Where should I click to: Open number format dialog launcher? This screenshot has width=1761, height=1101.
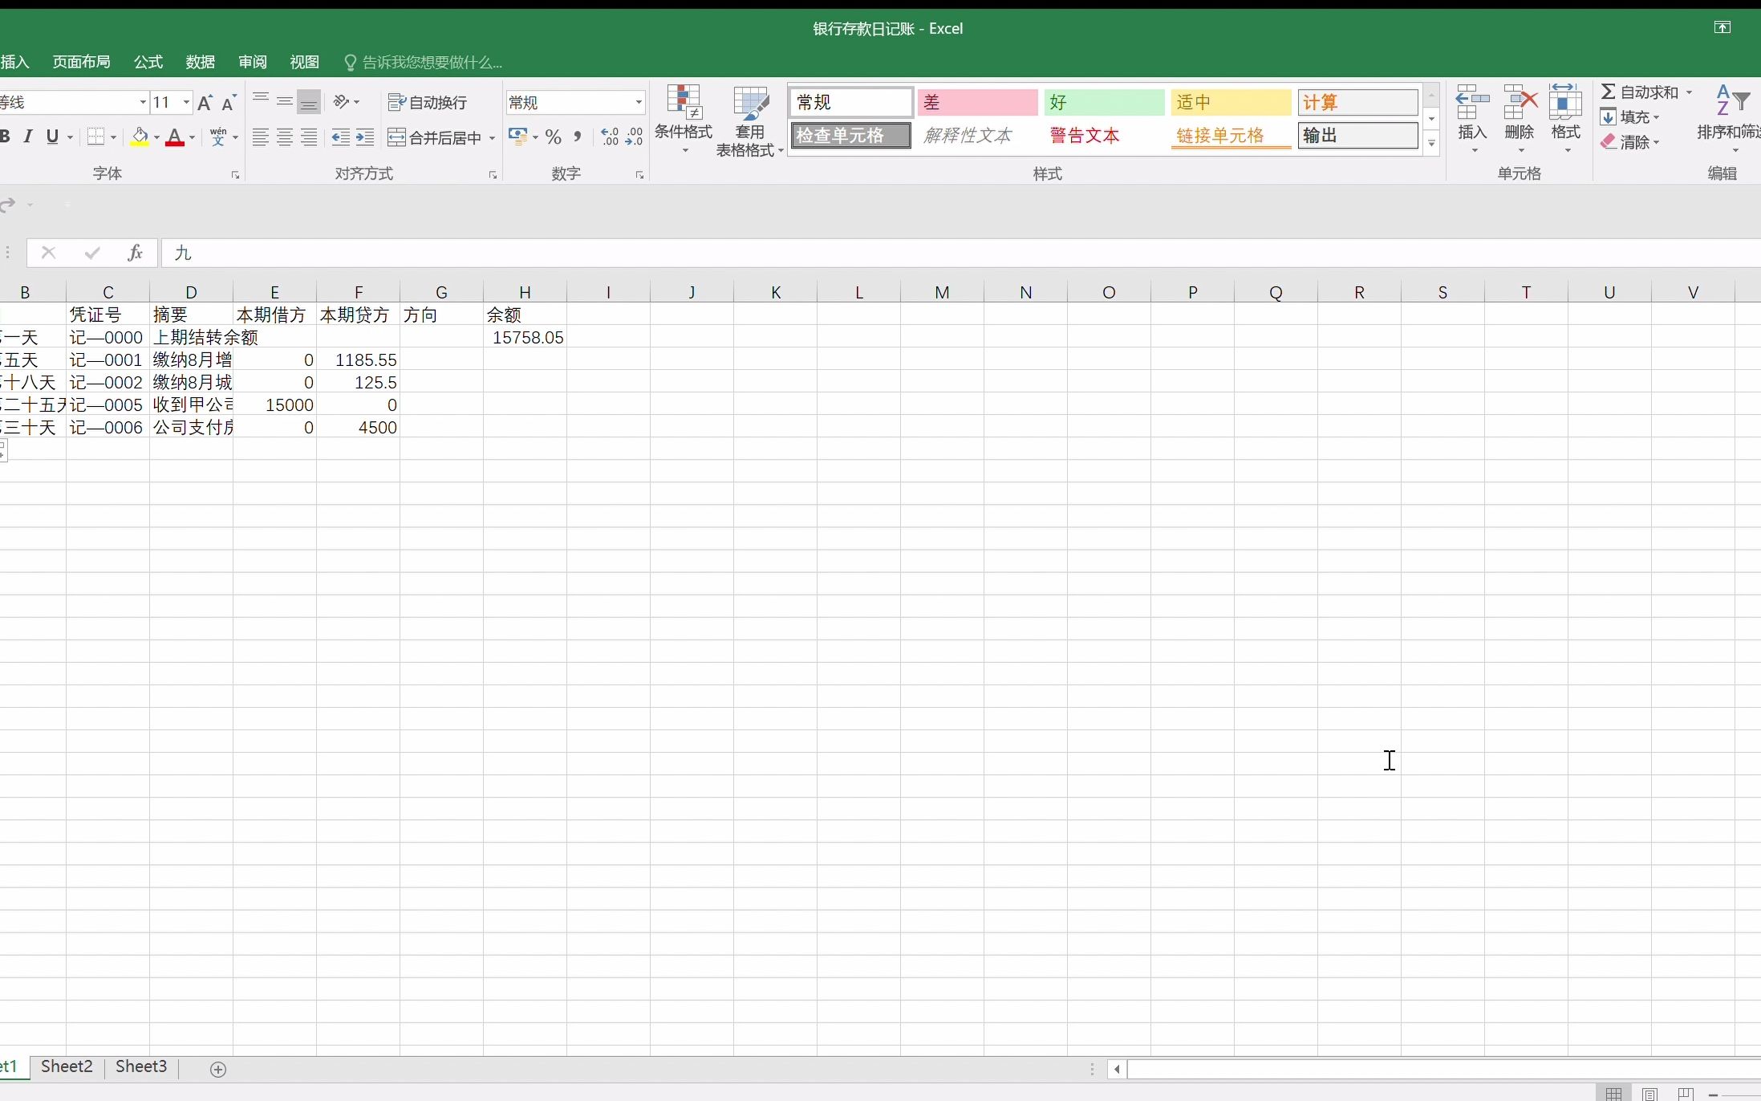(639, 175)
